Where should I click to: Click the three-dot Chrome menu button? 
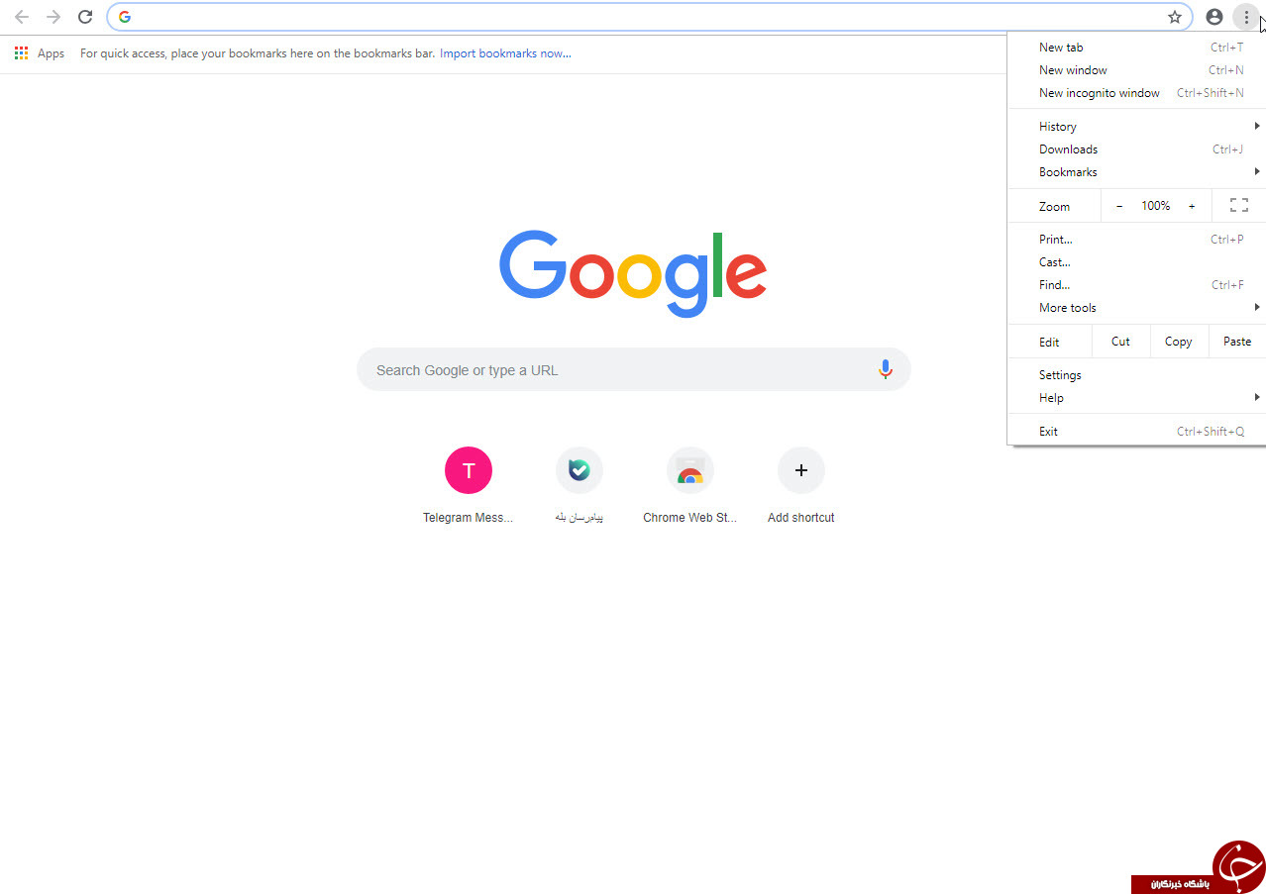point(1246,17)
